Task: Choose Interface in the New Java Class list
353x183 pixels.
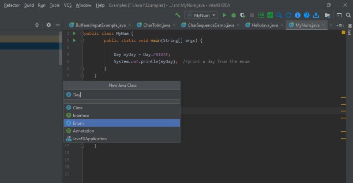Action: pos(122,116)
